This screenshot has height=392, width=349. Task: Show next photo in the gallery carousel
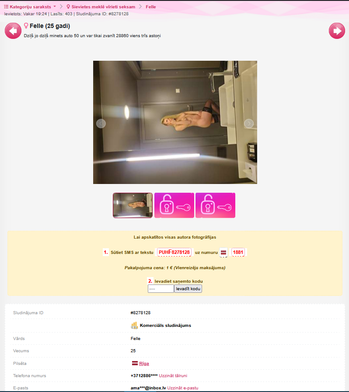point(249,124)
